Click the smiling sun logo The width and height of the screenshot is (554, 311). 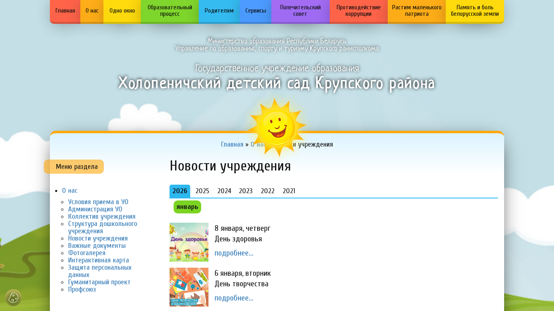(x=277, y=127)
